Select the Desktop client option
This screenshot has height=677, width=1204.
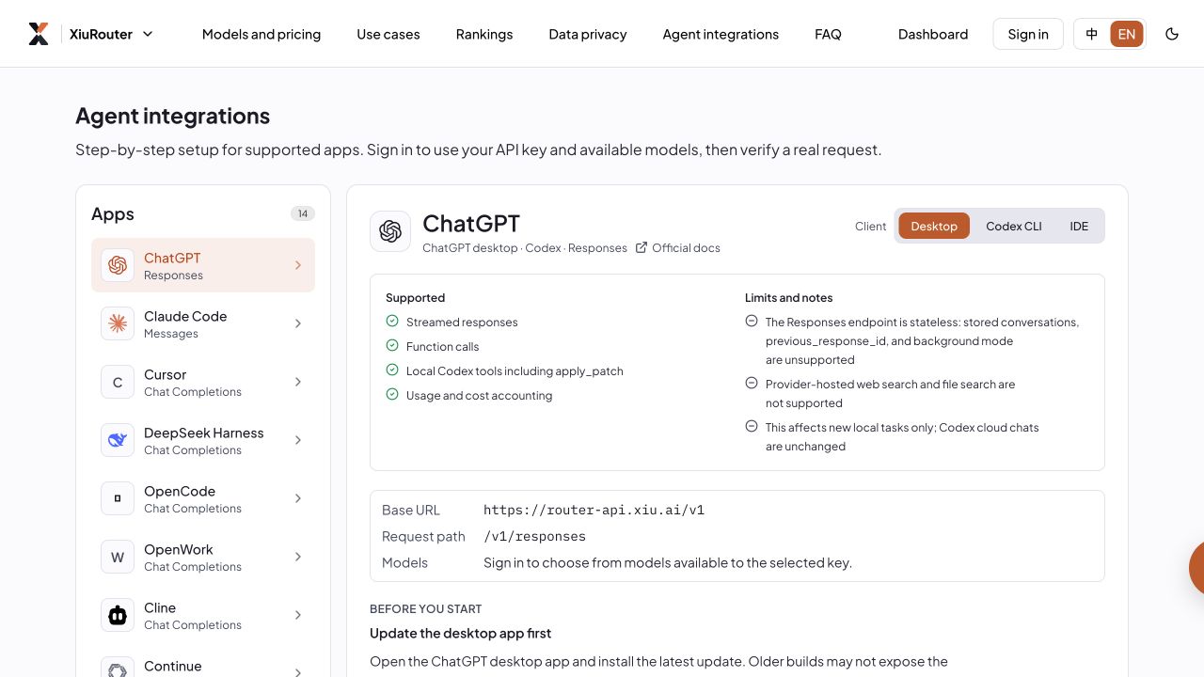[x=934, y=226]
